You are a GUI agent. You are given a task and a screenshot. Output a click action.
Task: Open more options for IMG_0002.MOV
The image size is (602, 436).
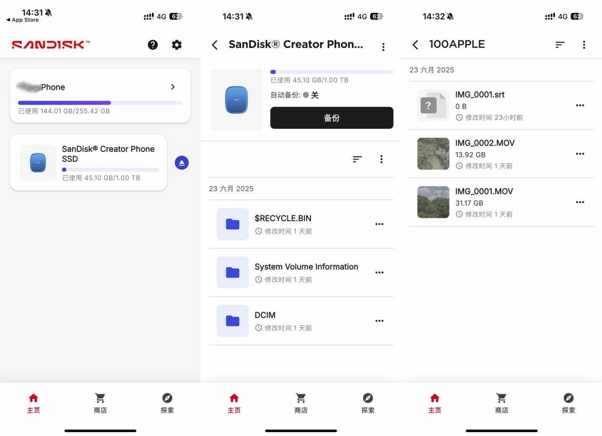click(580, 154)
